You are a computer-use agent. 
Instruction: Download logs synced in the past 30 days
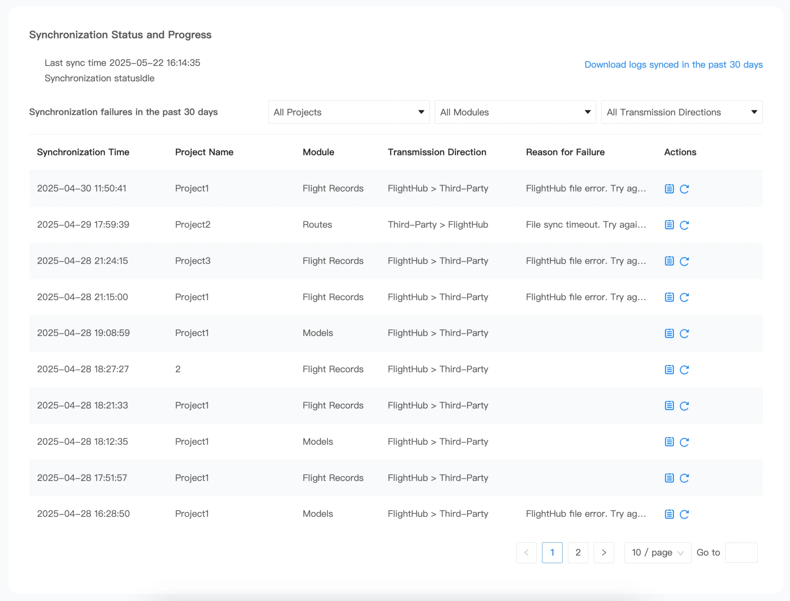click(673, 65)
